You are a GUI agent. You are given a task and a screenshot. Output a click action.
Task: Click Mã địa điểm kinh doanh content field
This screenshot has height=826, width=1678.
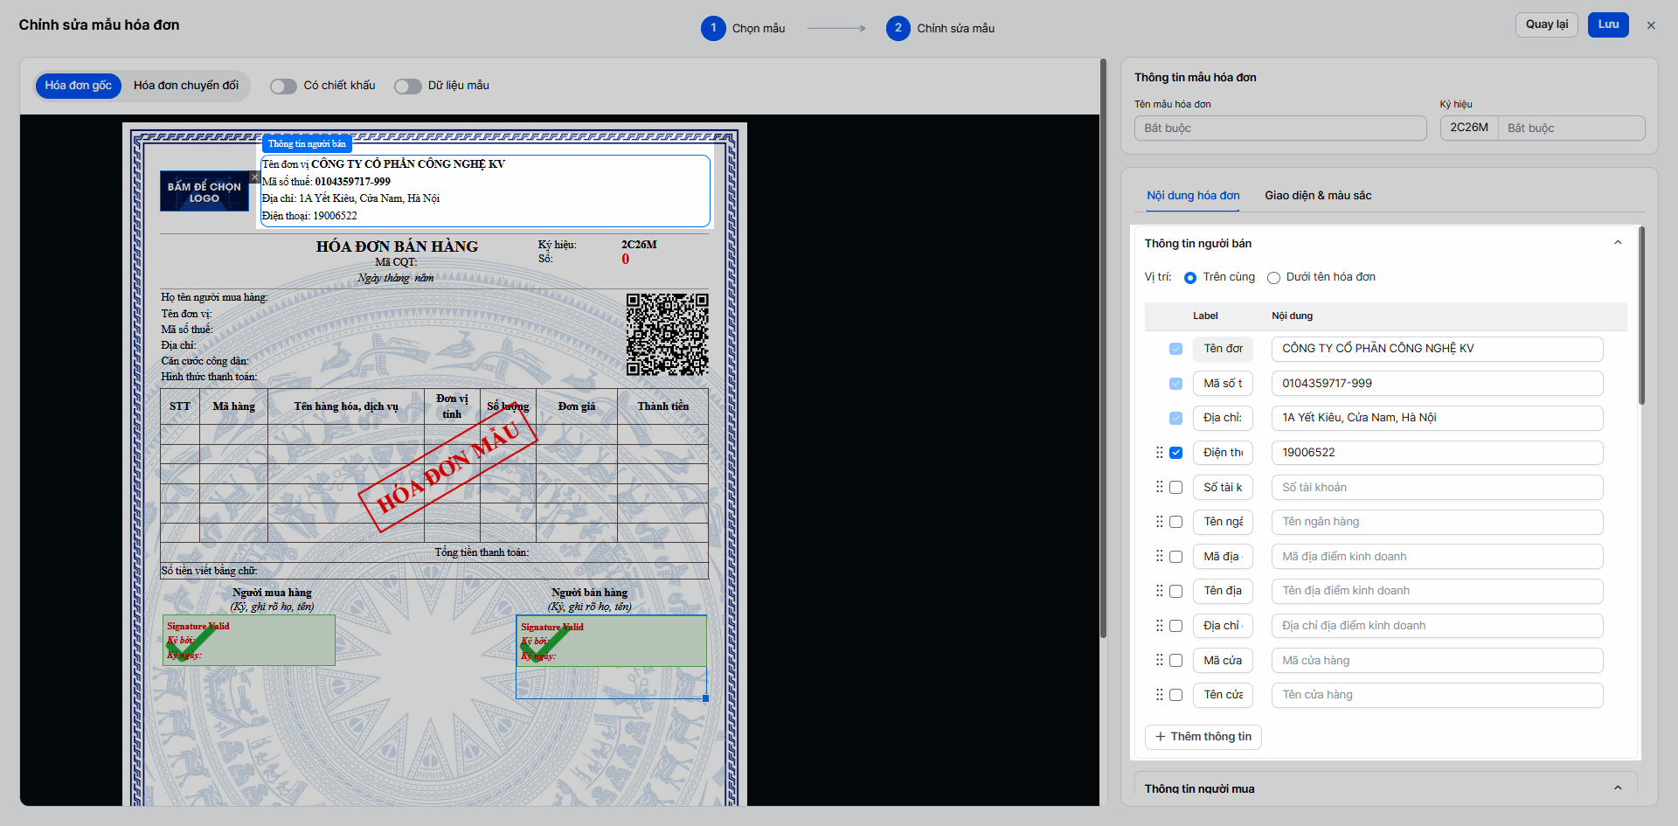(x=1437, y=557)
